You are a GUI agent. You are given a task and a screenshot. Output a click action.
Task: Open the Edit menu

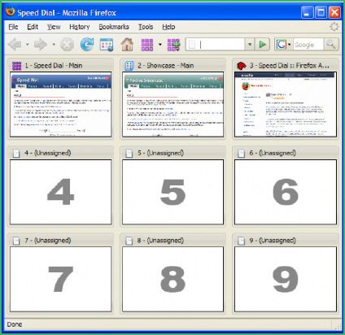[x=33, y=27]
